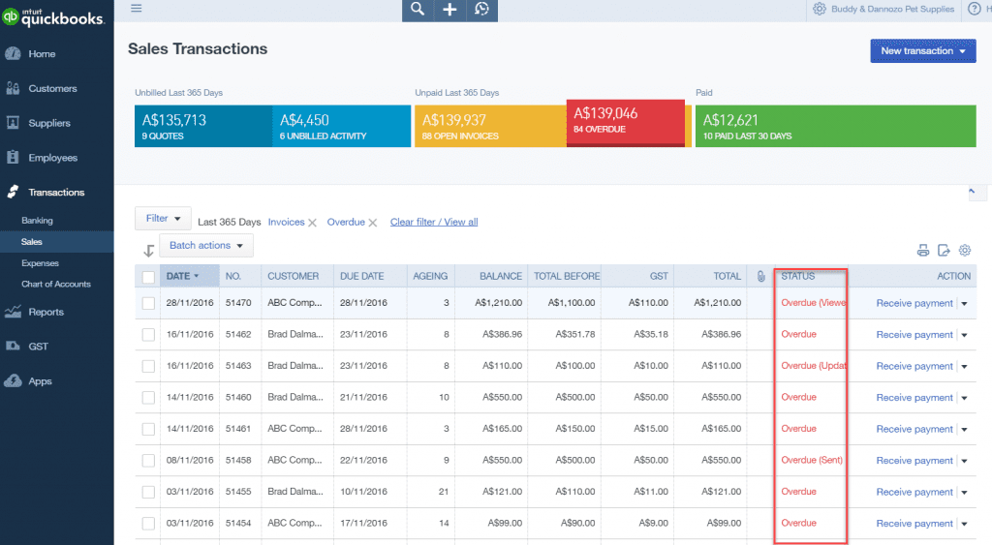Click Receive payment for invoice 51455

point(914,492)
